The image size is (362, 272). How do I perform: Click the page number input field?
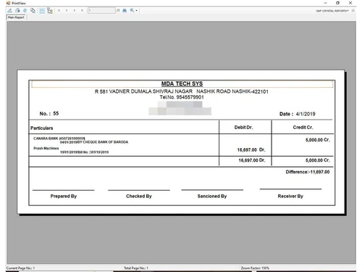click(101, 10)
